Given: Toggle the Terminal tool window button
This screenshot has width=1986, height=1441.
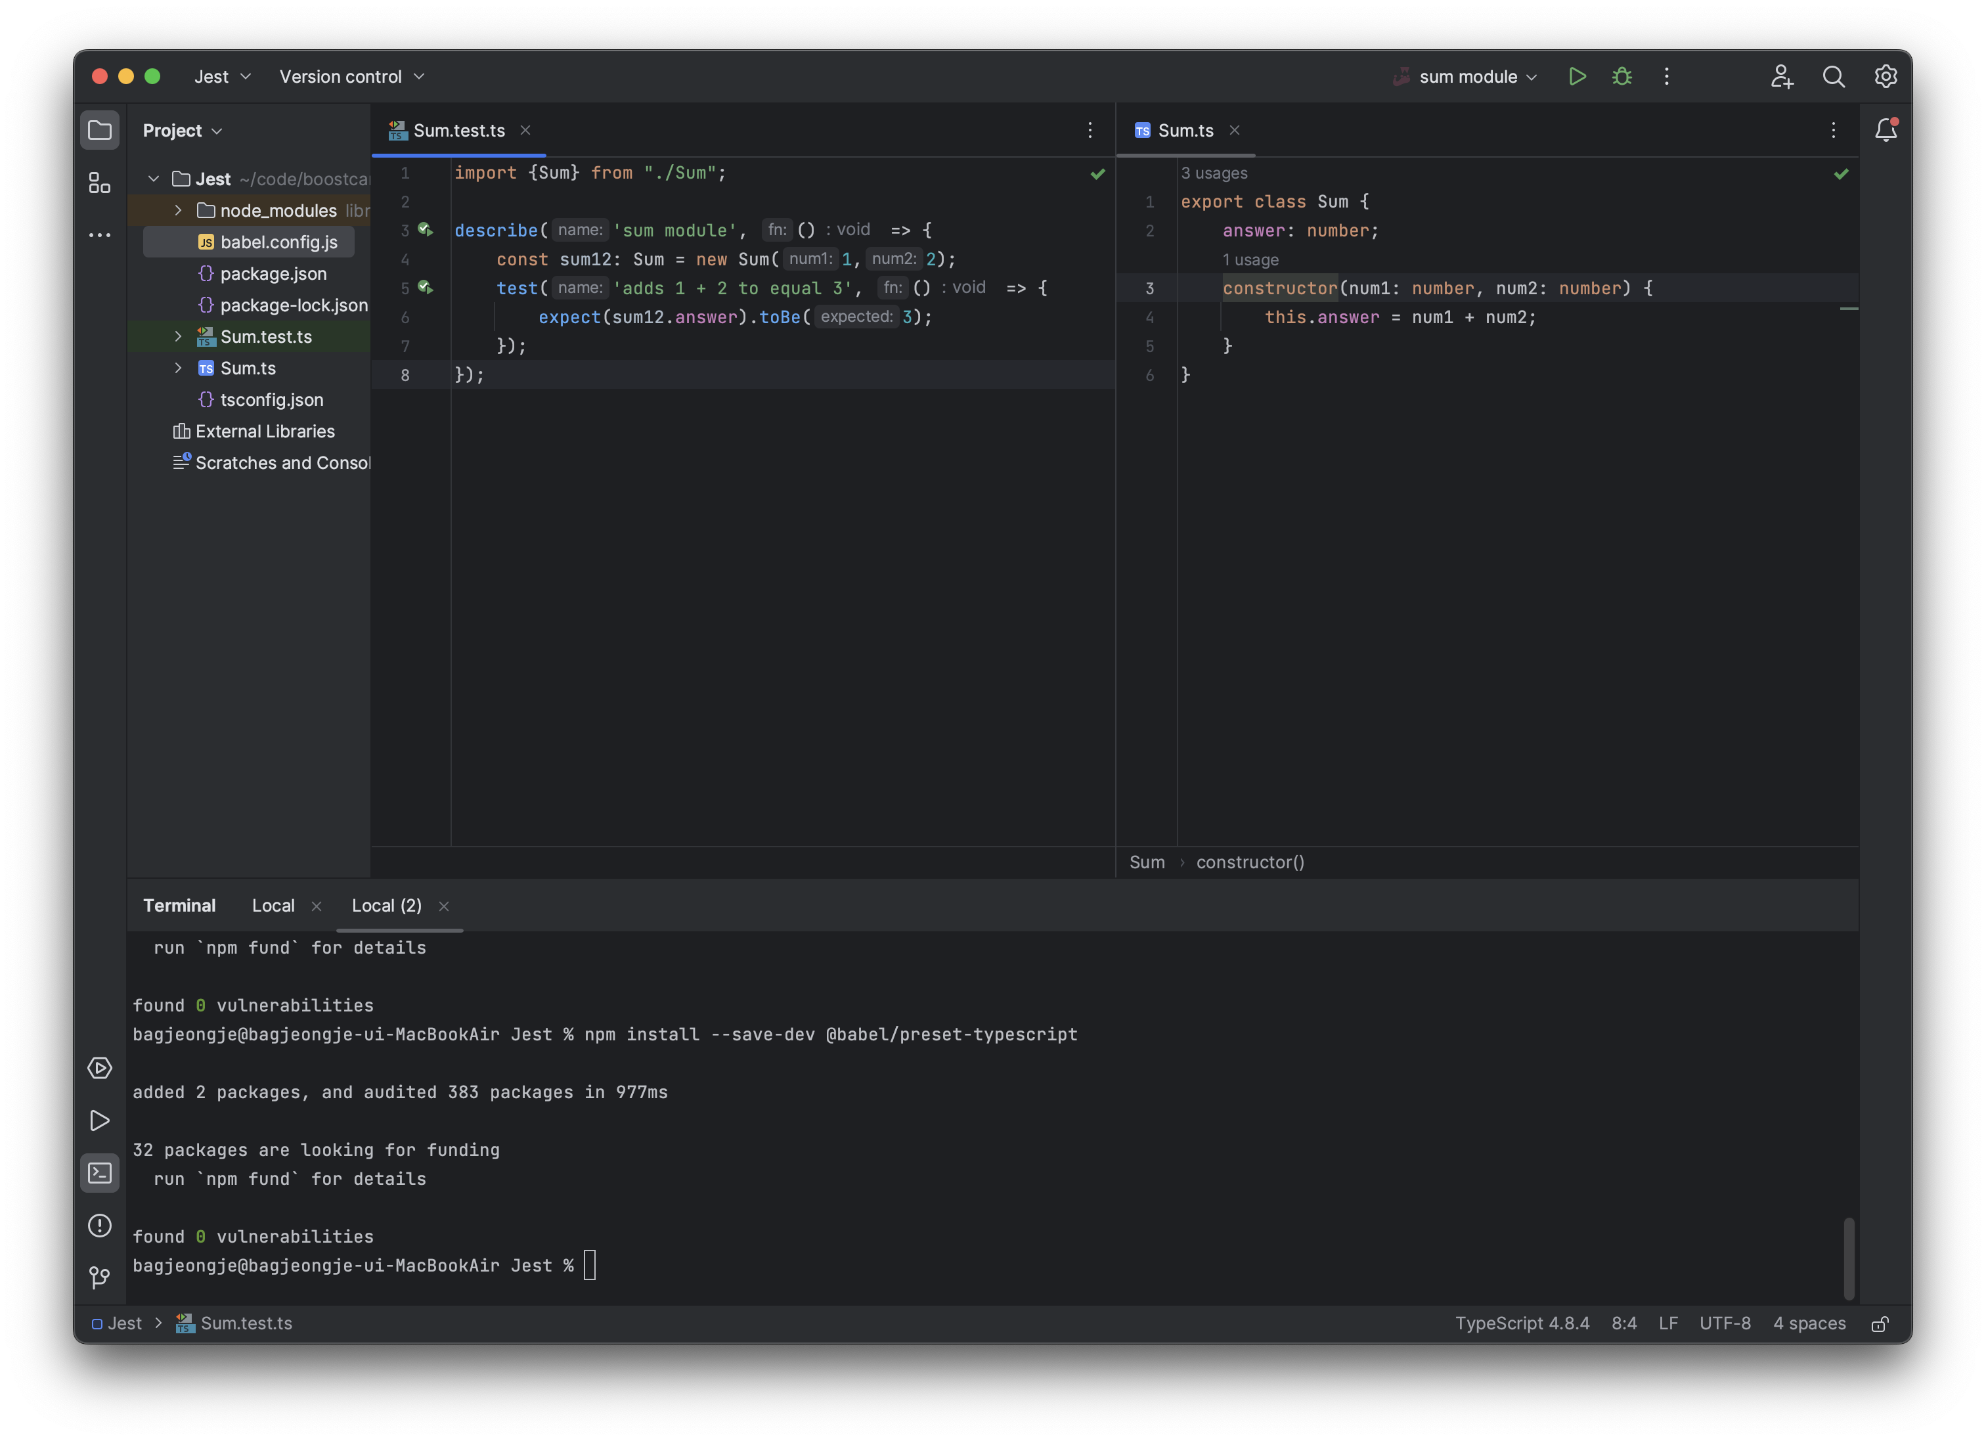Looking at the screenshot, I should [x=100, y=1172].
